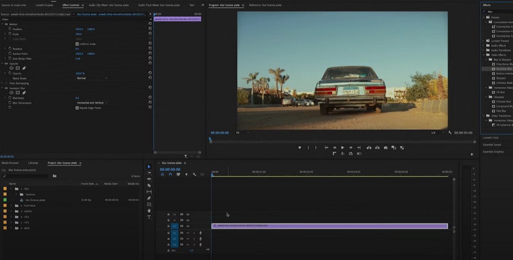Open the Libraries tab

click(x=33, y=163)
